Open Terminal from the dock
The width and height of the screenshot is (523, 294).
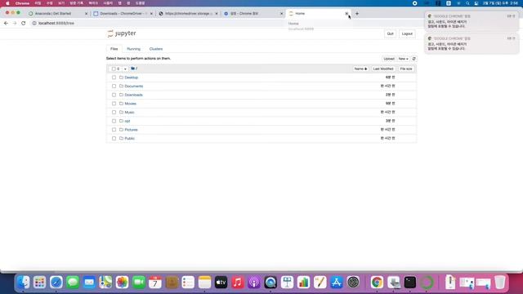click(x=410, y=283)
